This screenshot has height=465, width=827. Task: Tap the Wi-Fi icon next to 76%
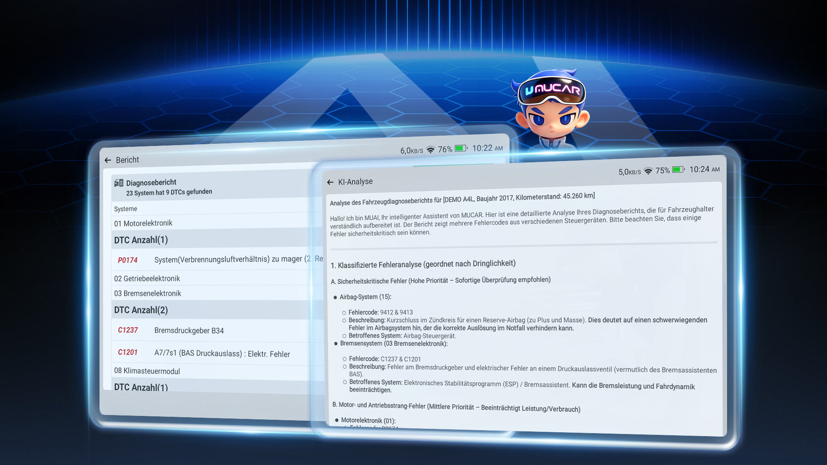(430, 150)
